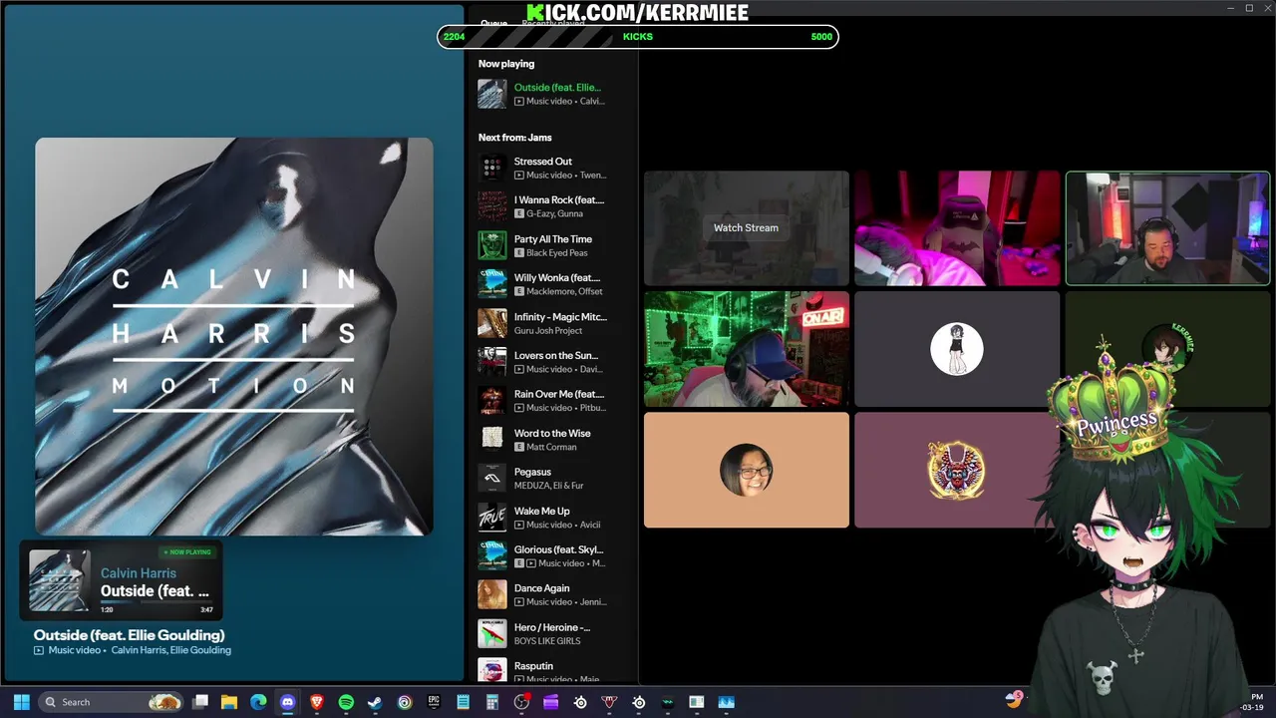Open Brave browser taskbar icon
This screenshot has width=1276, height=718.
click(x=317, y=702)
